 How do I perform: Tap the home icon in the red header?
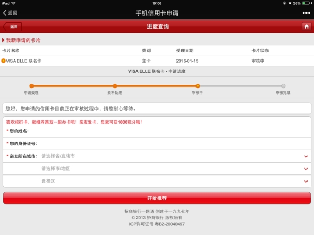click(306, 26)
